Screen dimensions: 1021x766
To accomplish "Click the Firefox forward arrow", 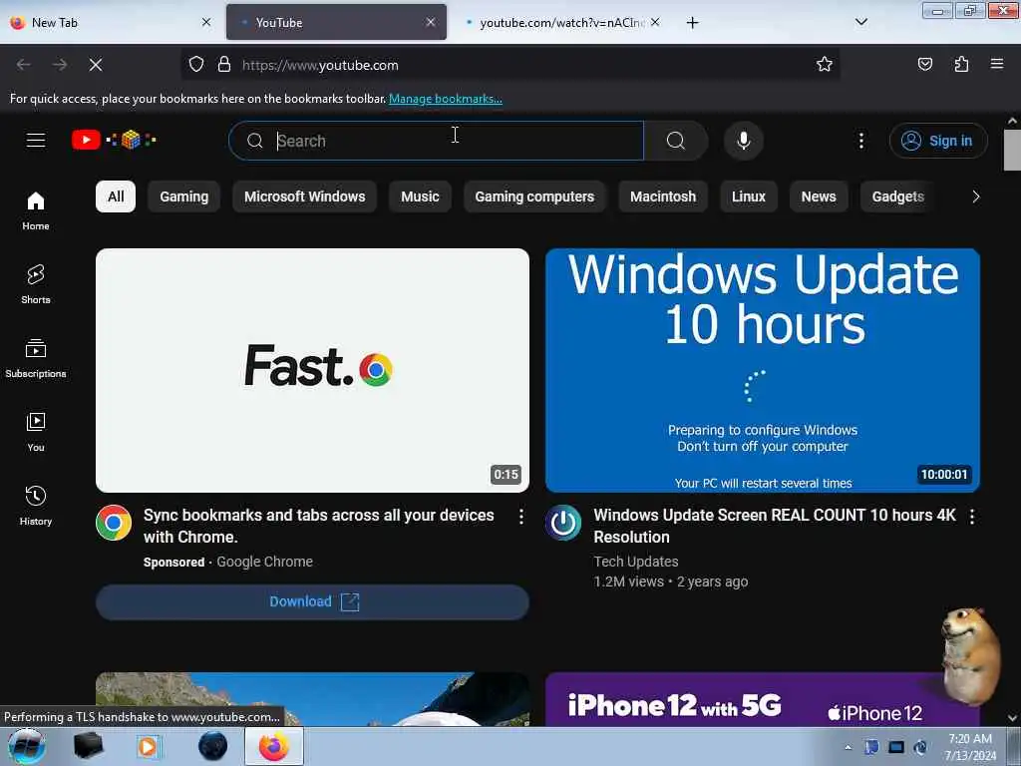I will 60,65.
